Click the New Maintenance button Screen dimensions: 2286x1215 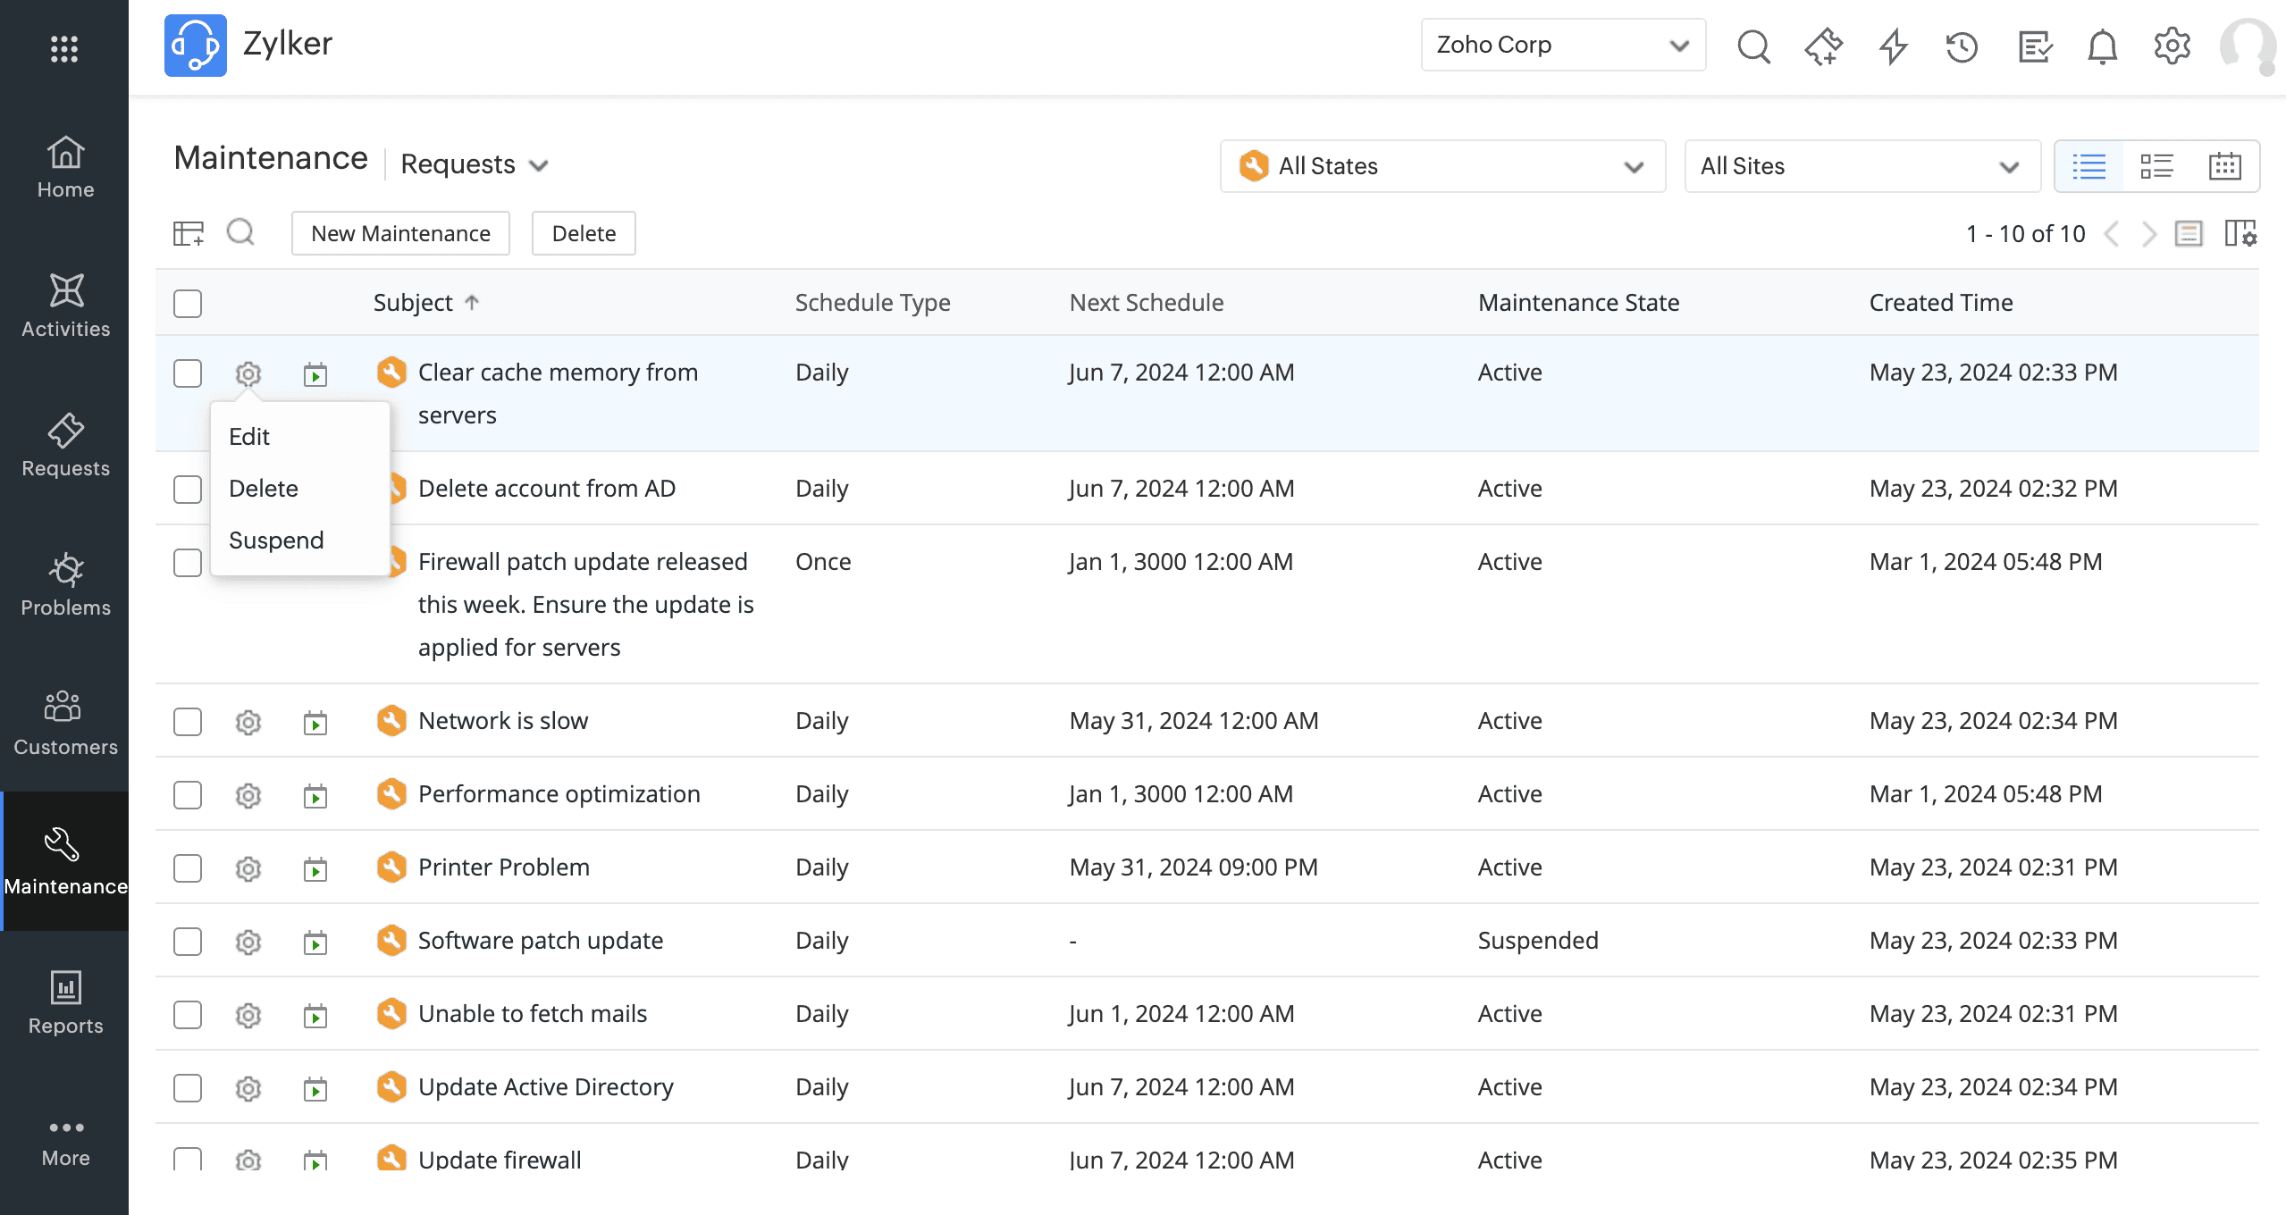pyautogui.click(x=400, y=234)
